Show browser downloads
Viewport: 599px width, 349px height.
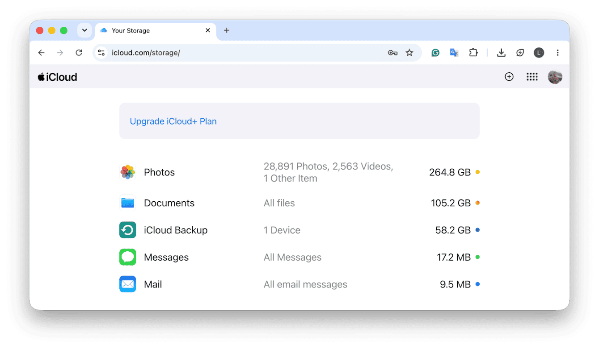[502, 53]
